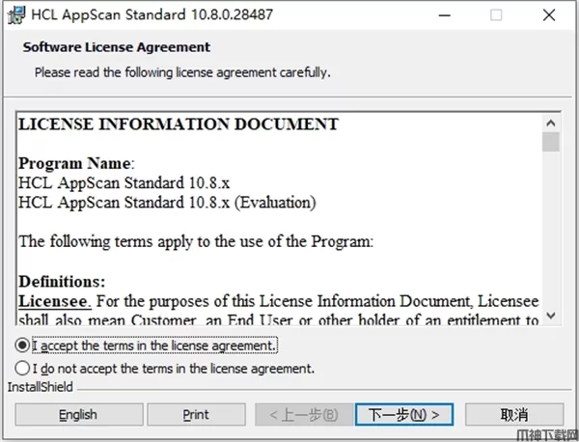Cancel installation with the 取消 button
The image size is (579, 442).
point(514,414)
